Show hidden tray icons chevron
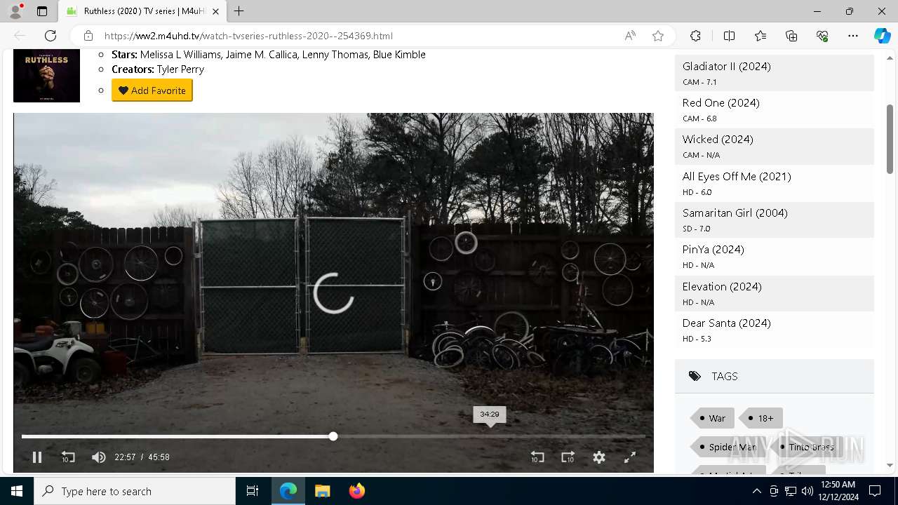898x505 pixels. coord(756,491)
